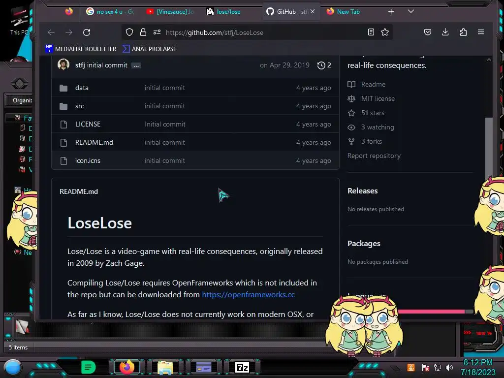The image size is (504, 378).
Task: Click initial commit message in data row
Action: 164,88
